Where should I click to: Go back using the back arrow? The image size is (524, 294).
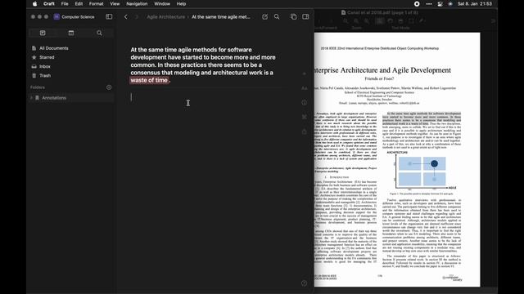pos(126,16)
